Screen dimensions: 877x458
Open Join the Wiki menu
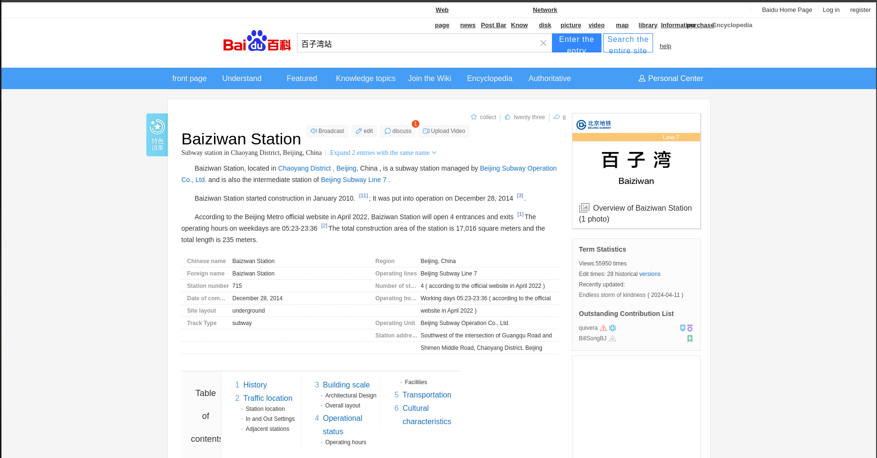click(x=429, y=78)
